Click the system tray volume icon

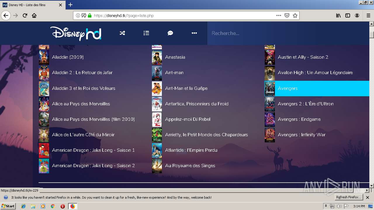point(339,206)
